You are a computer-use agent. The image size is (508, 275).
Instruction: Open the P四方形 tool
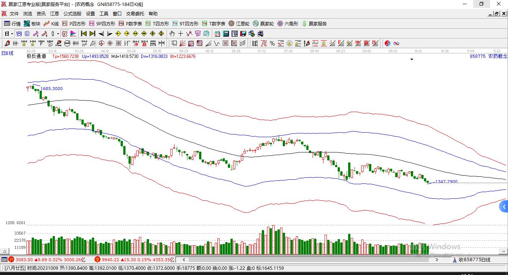point(74,24)
